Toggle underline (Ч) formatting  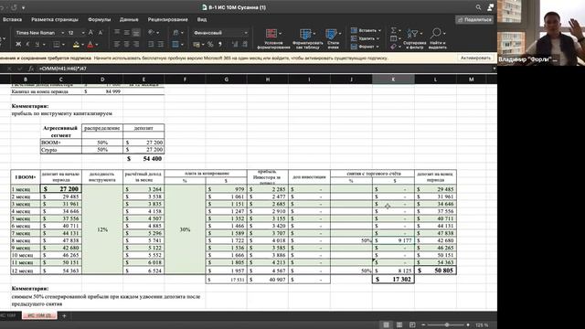coord(37,45)
